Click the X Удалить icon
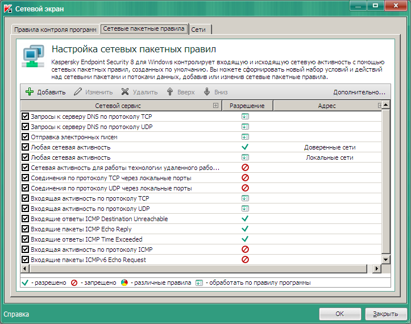This screenshot has width=411, height=324. coord(125,92)
